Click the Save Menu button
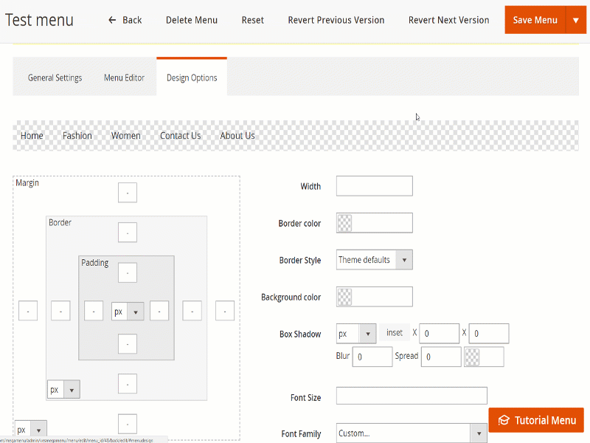The height and width of the screenshot is (443, 590). click(x=535, y=20)
